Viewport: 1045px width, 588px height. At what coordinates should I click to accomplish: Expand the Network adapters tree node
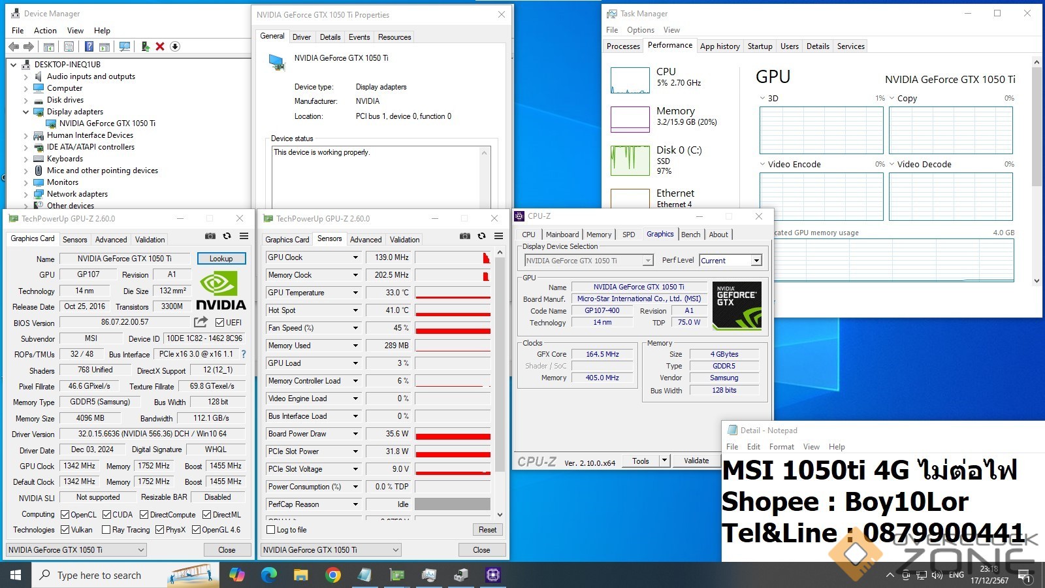click(26, 194)
